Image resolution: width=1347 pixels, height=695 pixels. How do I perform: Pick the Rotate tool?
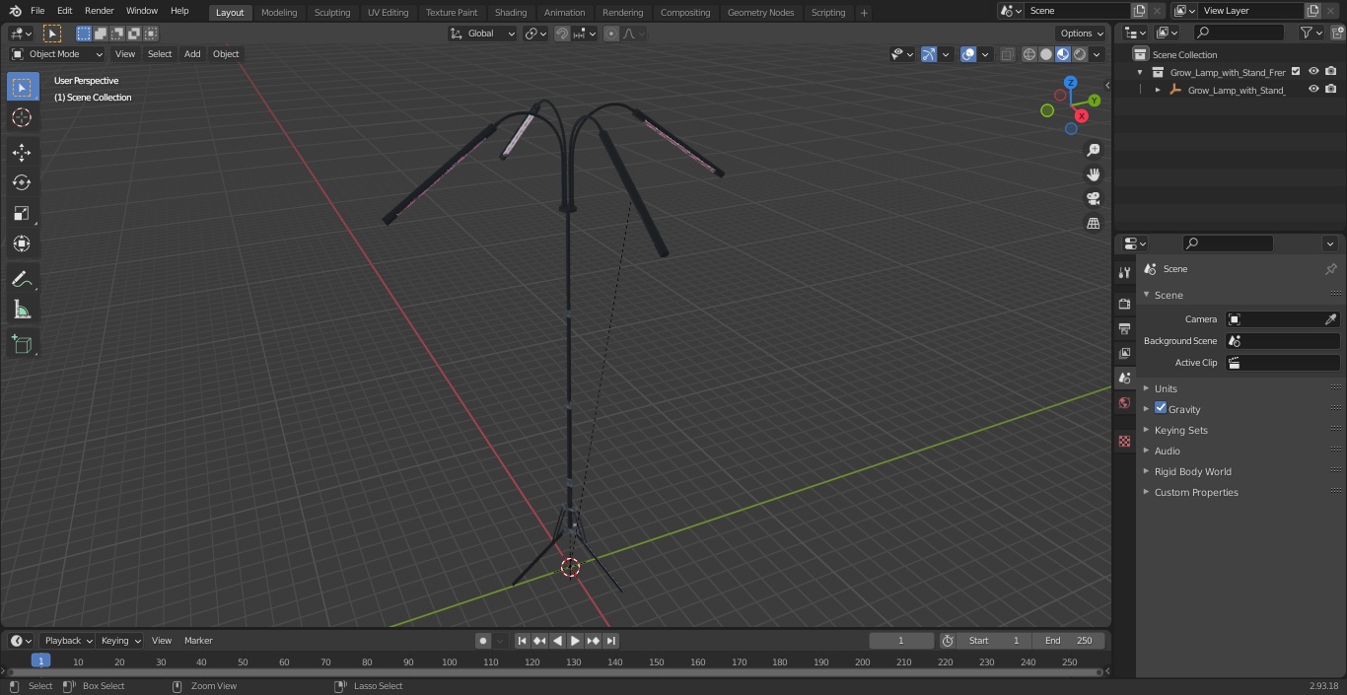(x=22, y=182)
